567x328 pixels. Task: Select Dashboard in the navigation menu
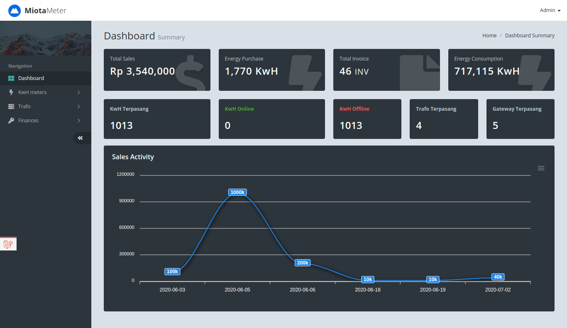point(31,78)
